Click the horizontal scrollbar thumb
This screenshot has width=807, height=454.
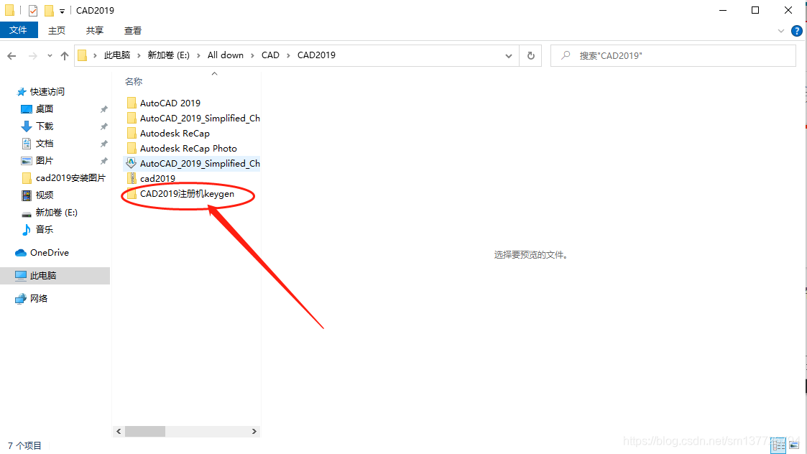[145, 431]
